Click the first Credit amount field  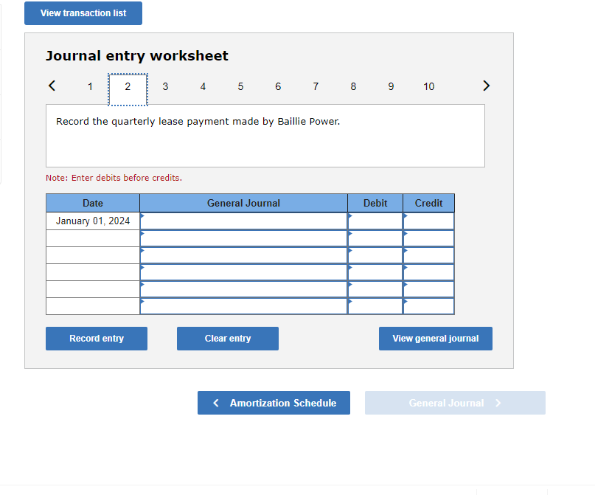428,221
